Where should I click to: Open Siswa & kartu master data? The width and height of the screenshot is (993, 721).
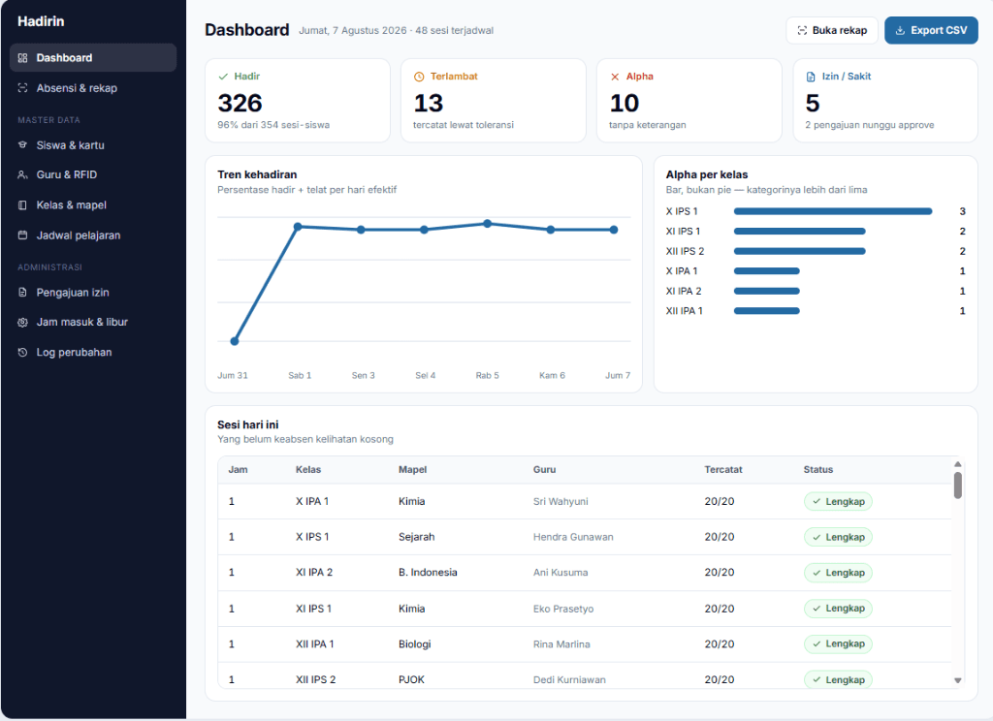click(x=93, y=145)
